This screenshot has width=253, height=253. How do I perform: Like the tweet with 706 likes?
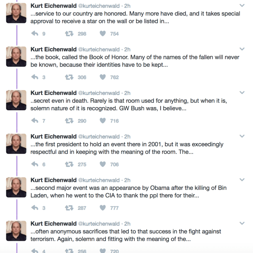[103, 164]
